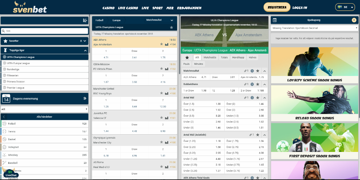Click the Ishockey sport icon
Viewport: 360px width, 180px height.
click(x=4, y=155)
